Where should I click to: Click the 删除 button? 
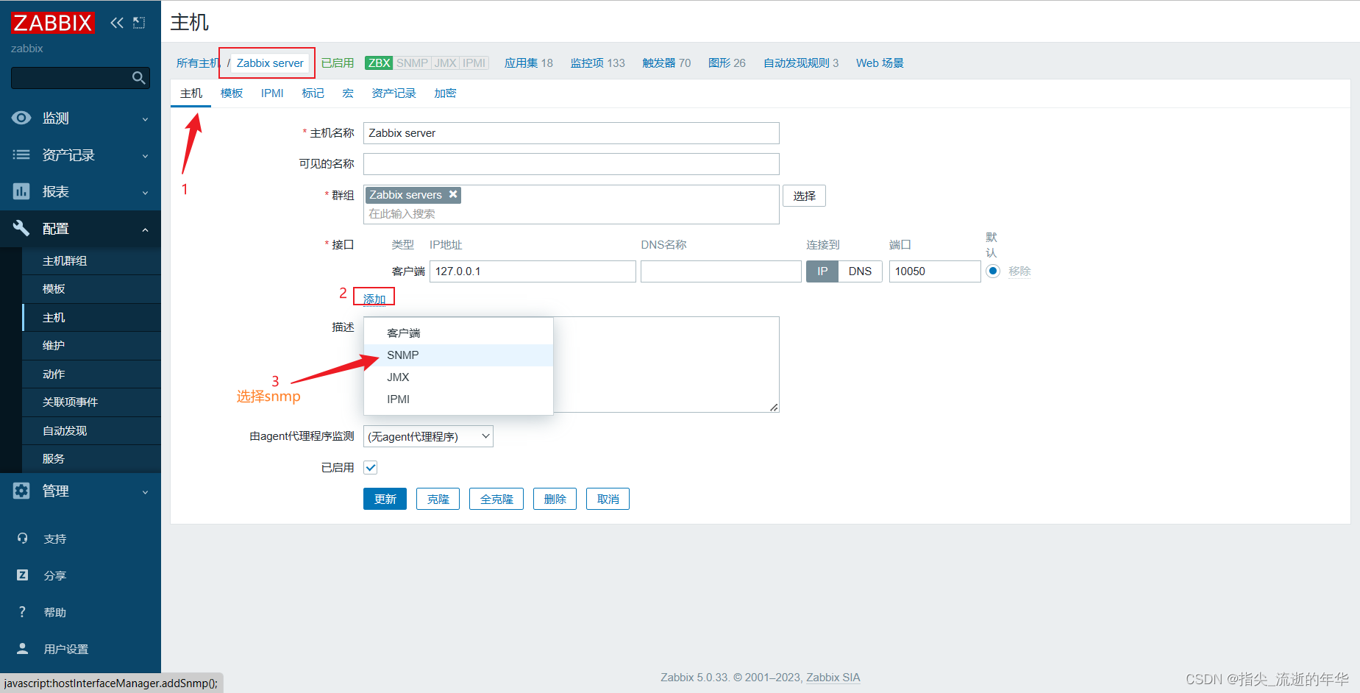click(x=555, y=499)
